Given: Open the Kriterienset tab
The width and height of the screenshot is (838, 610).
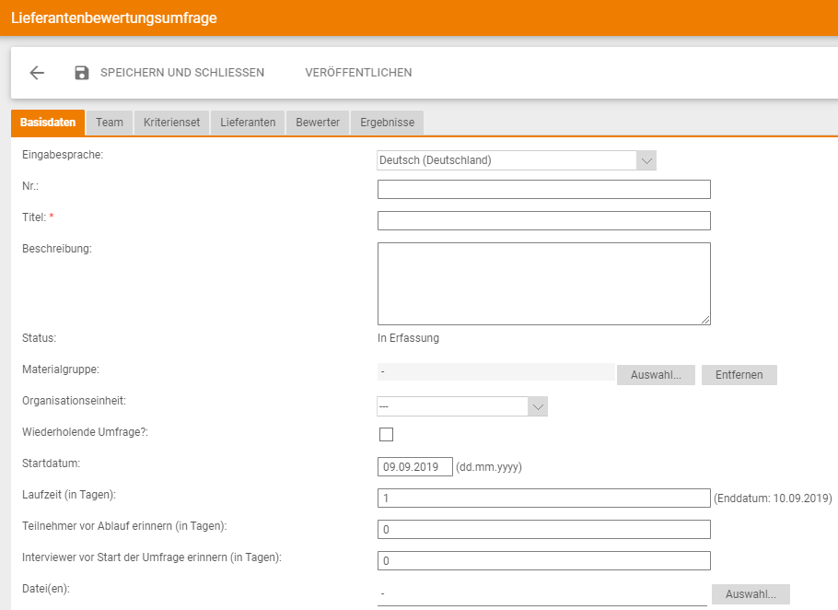Looking at the screenshot, I should [171, 123].
